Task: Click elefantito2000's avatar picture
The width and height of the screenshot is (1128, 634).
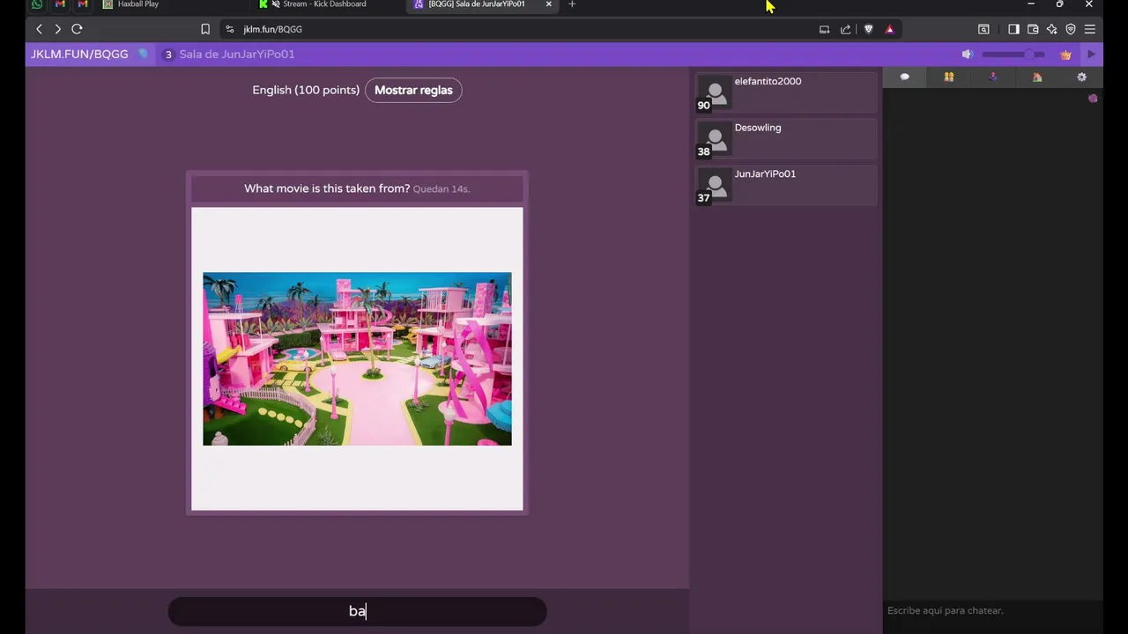Action: 715,92
